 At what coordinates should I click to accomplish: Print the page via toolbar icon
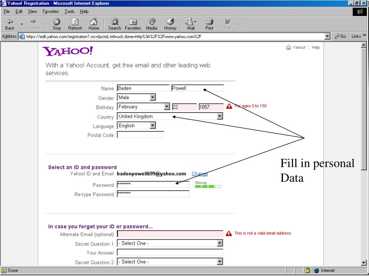(209, 24)
